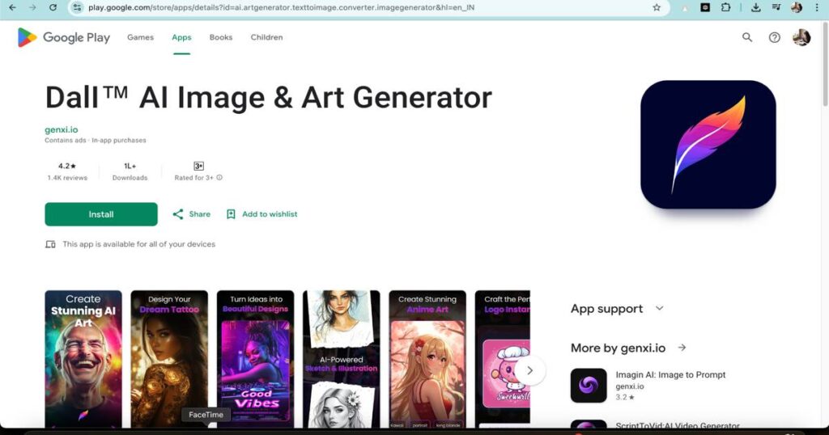
Task: Click the Dall feather app icon
Action: [x=708, y=144]
